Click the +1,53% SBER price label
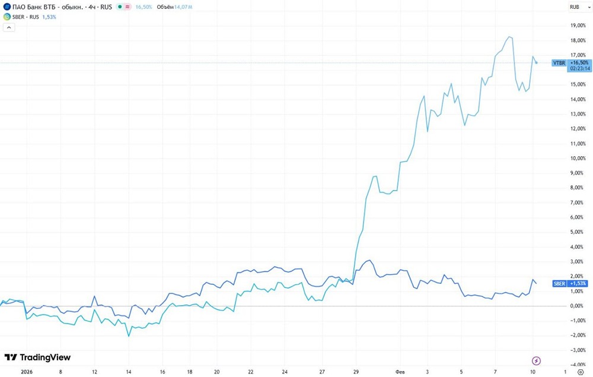This screenshot has width=593, height=377. pos(578,284)
